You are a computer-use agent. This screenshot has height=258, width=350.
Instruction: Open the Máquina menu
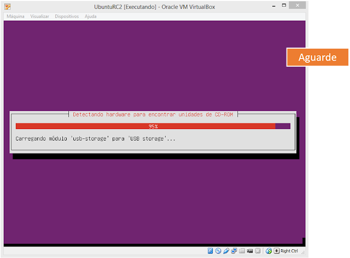(x=15, y=16)
